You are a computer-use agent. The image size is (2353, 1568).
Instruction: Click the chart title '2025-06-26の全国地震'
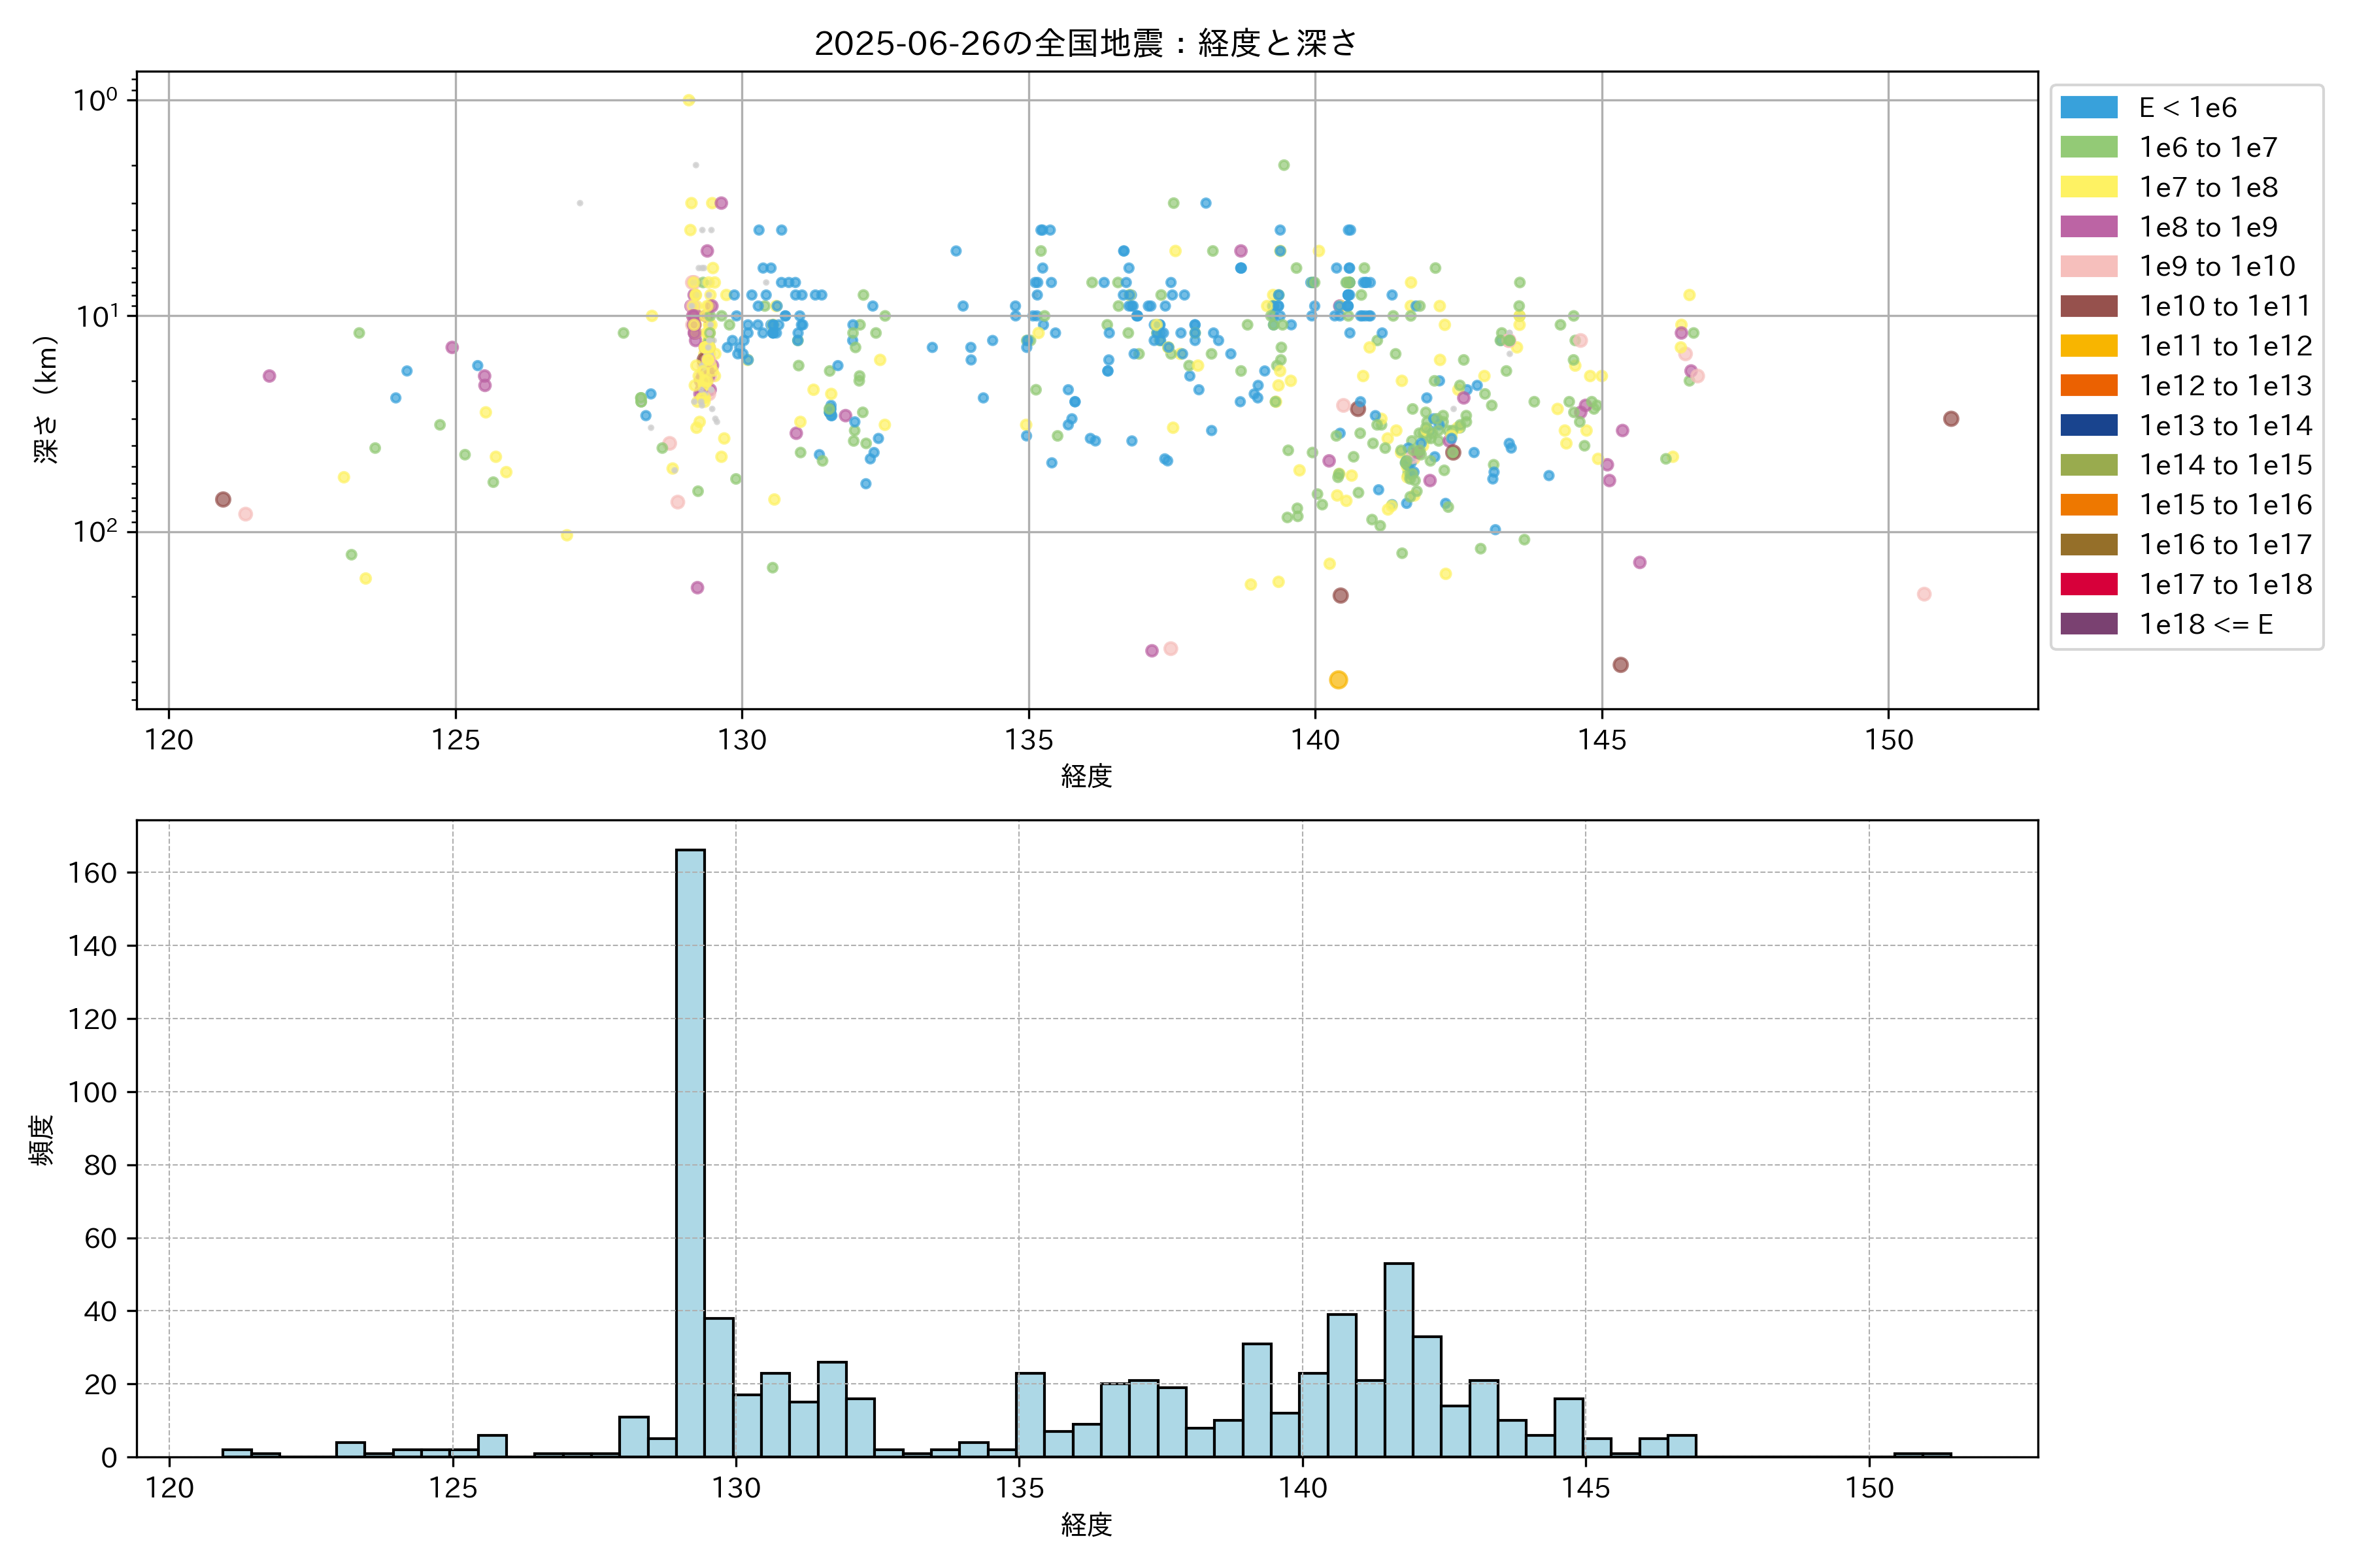1086,43
